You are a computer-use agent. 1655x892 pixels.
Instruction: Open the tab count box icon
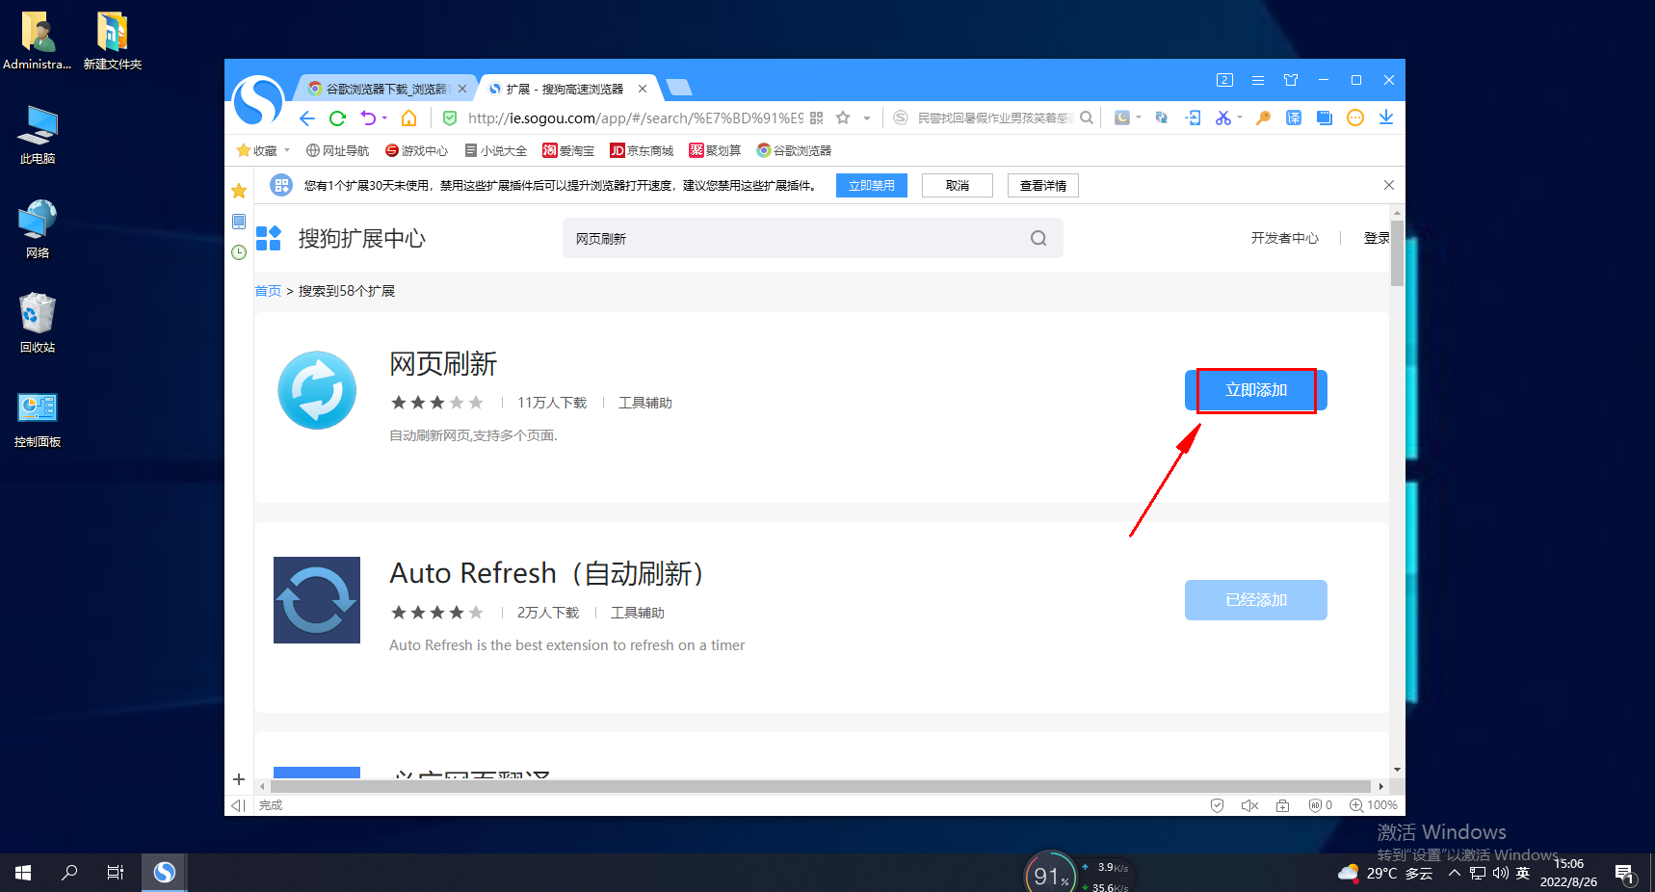[x=1224, y=80]
